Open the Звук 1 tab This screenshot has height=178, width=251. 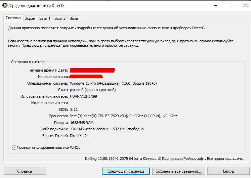(x=45, y=18)
